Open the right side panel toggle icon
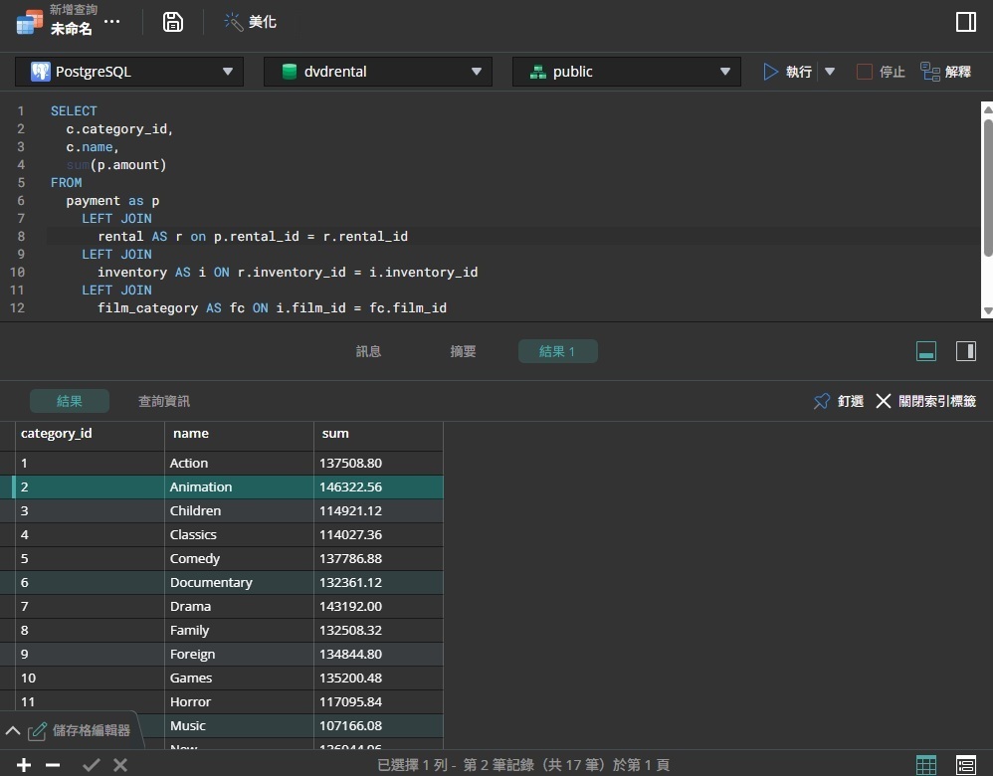Screen dimensions: 993x776 966,21
